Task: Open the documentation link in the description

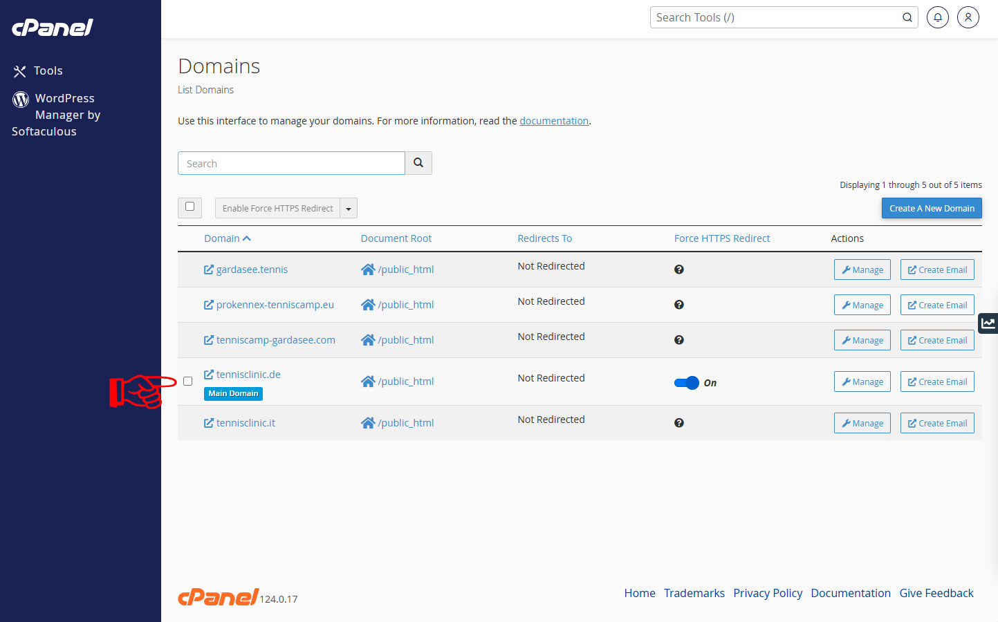Action: 553,121
